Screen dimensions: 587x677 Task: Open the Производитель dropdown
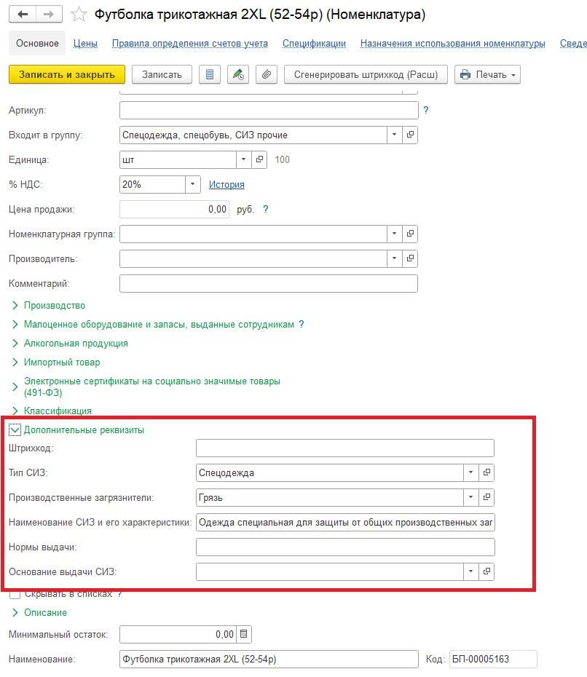(x=394, y=258)
